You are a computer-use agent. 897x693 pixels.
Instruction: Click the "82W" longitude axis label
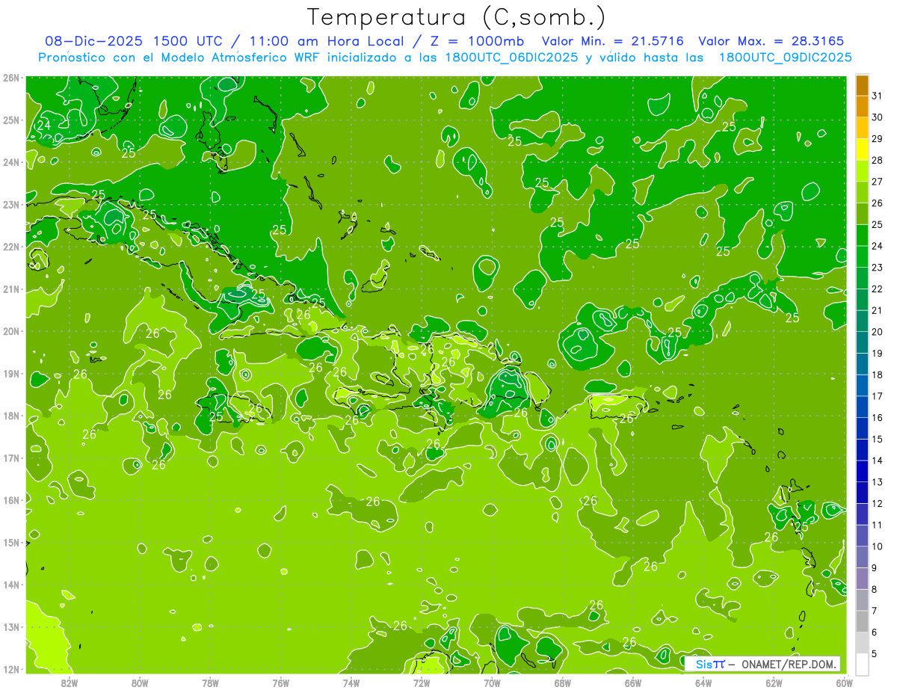tap(69, 683)
